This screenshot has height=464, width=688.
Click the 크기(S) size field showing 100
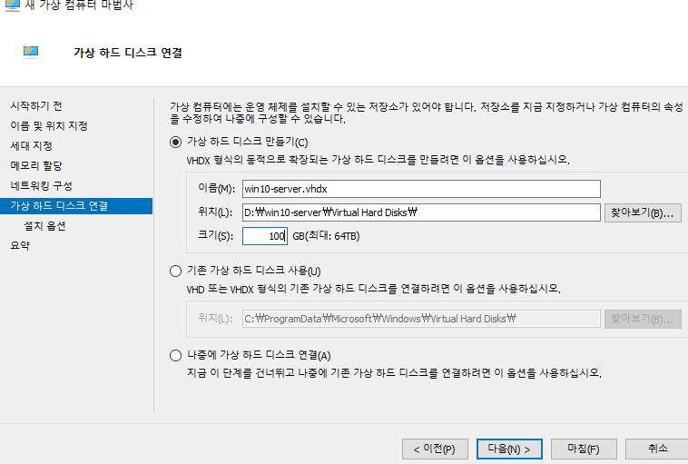[265, 236]
